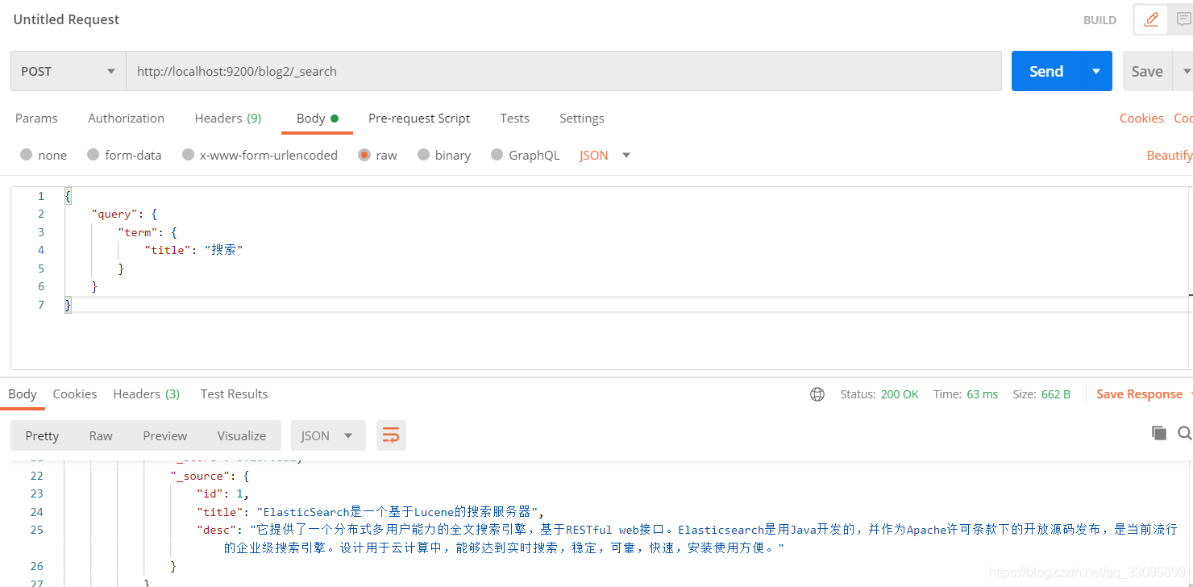
Task: Select the Pretty response view
Action: click(42, 435)
